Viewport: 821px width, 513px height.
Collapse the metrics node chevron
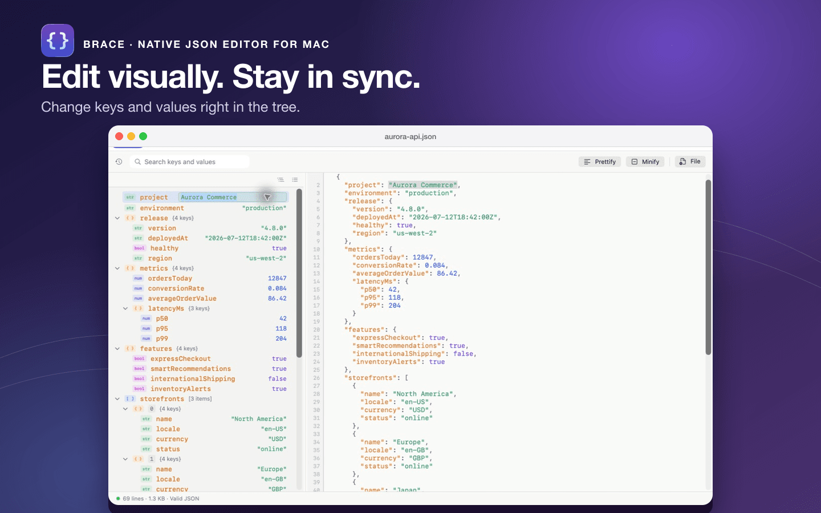117,268
